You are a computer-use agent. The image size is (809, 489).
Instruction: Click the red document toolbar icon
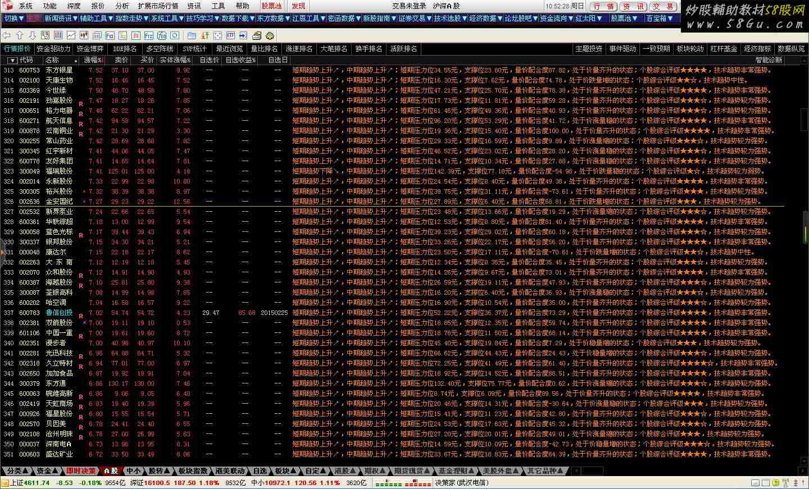(x=135, y=35)
